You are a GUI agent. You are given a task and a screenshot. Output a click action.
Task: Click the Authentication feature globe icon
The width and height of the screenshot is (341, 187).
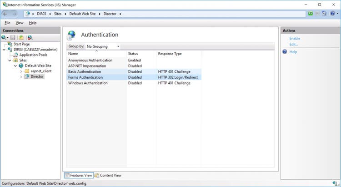(x=71, y=35)
